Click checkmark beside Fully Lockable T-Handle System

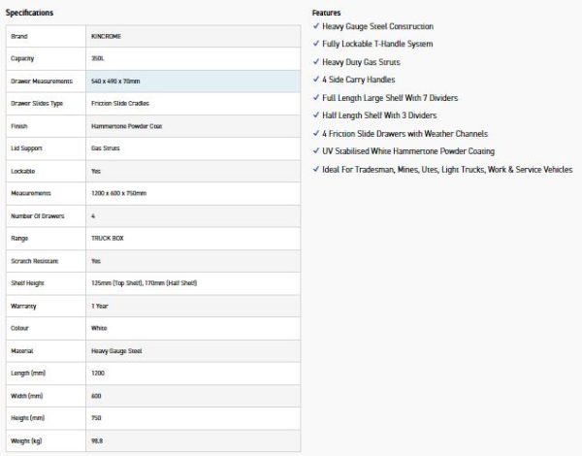[x=316, y=44]
